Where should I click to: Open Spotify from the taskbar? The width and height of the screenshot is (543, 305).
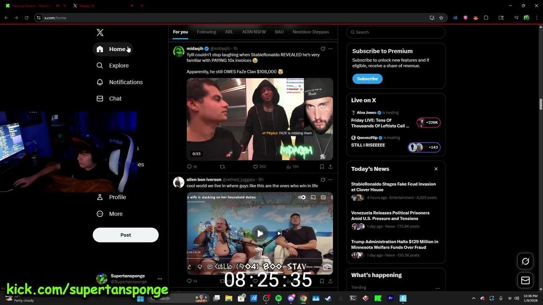coord(279,298)
